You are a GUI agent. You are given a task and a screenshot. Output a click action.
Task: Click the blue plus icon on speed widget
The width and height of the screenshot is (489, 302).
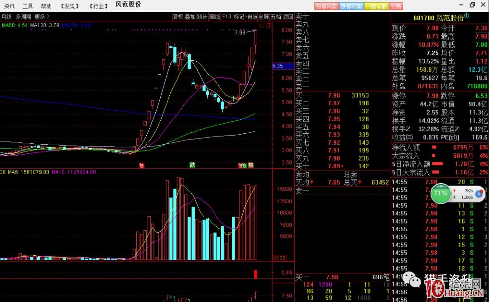tap(479, 193)
